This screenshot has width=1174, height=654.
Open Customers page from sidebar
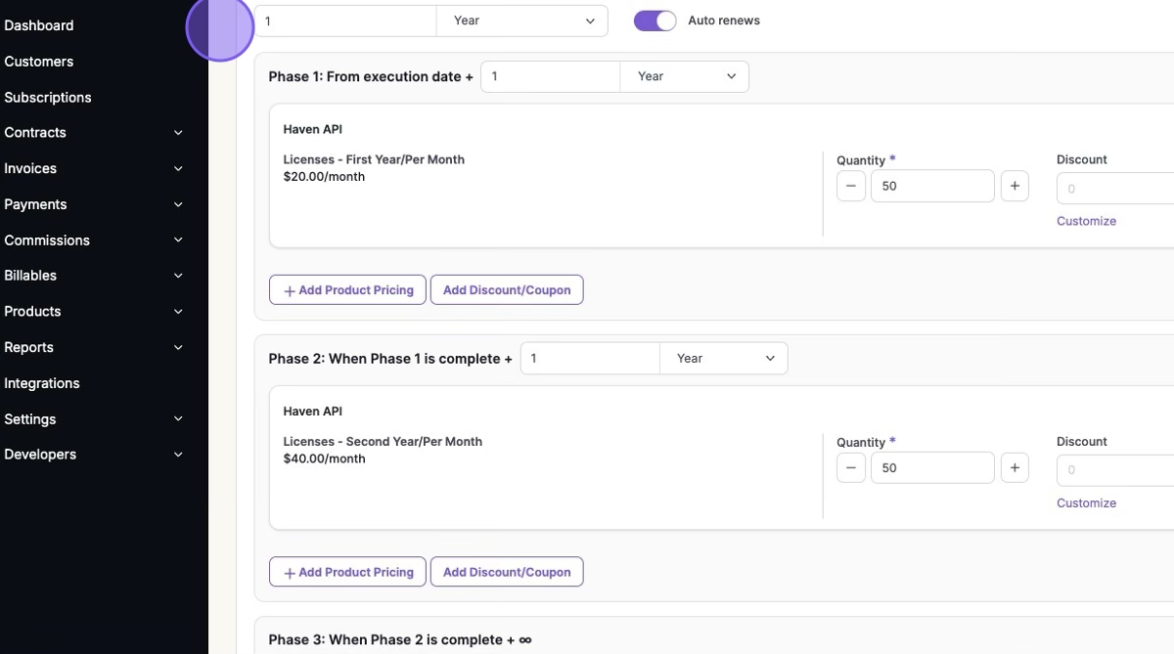tap(39, 62)
